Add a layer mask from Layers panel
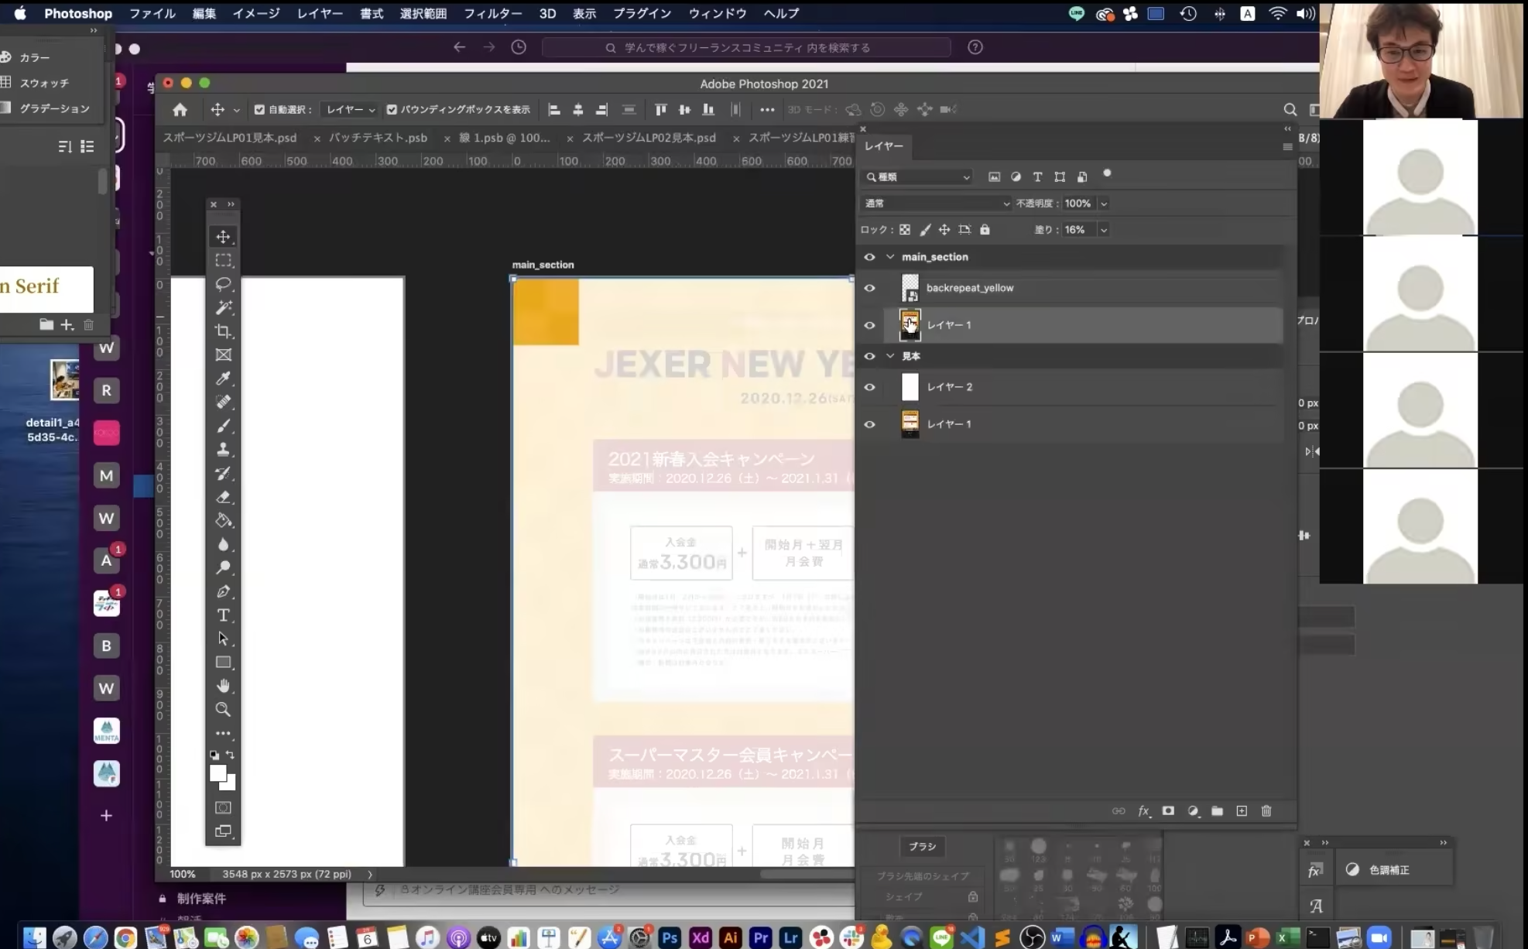The image size is (1528, 949). click(1168, 810)
